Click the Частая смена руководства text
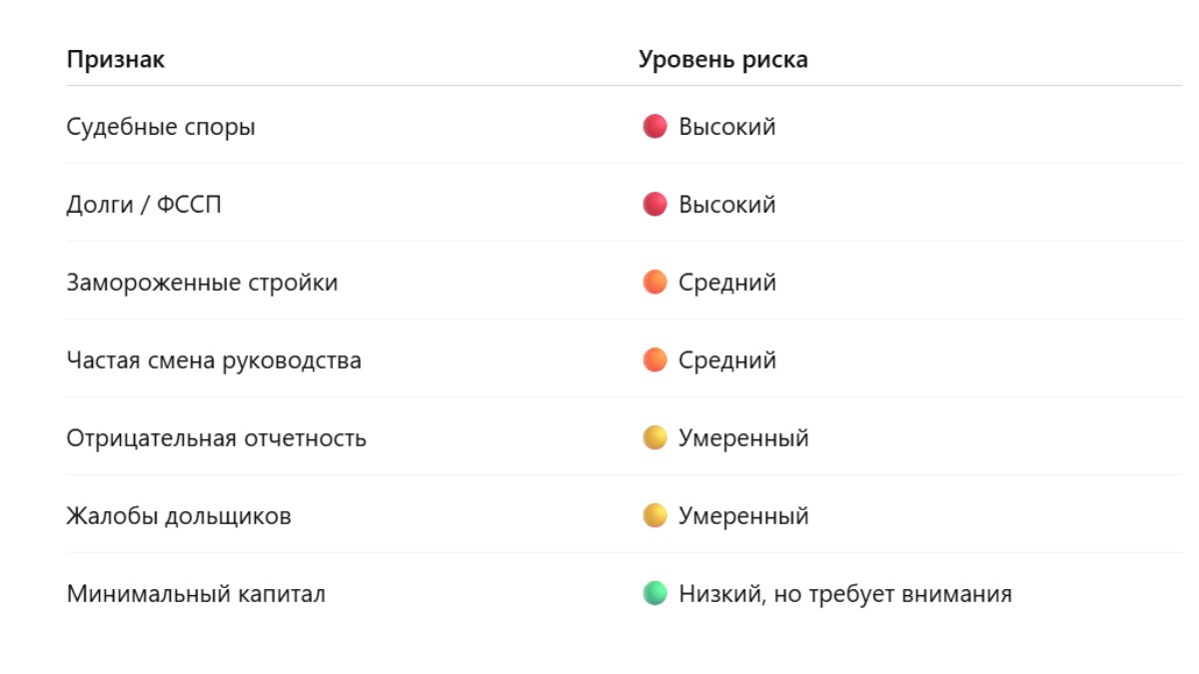 click(x=214, y=360)
